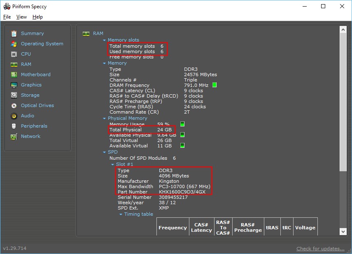The height and width of the screenshot is (254, 352).
Task: Click the Voltage column header
Action: (x=305, y=228)
